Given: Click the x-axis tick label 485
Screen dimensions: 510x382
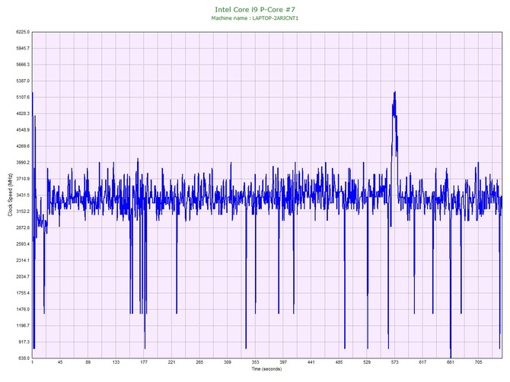Looking at the screenshot, I should click(x=339, y=362).
